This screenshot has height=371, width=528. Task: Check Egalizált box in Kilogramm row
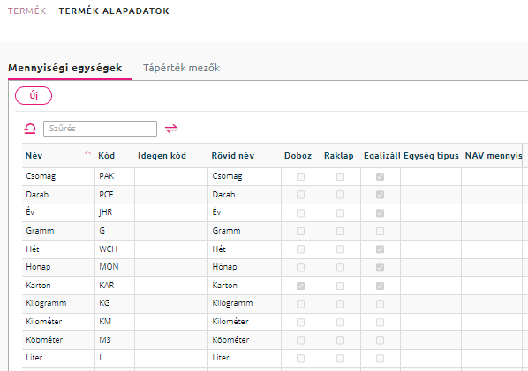[380, 304]
